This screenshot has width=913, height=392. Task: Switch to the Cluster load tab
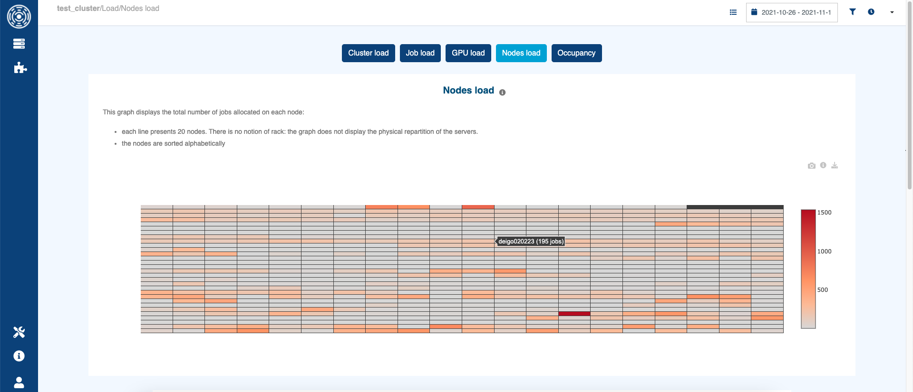pos(368,53)
